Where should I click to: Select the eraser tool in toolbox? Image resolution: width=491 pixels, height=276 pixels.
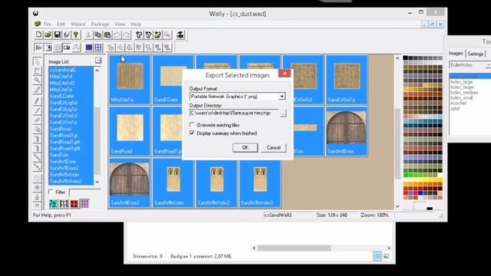[x=38, y=120]
